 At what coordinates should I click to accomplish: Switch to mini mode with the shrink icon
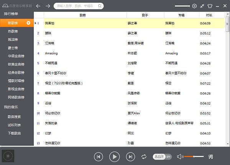click(202, 6)
